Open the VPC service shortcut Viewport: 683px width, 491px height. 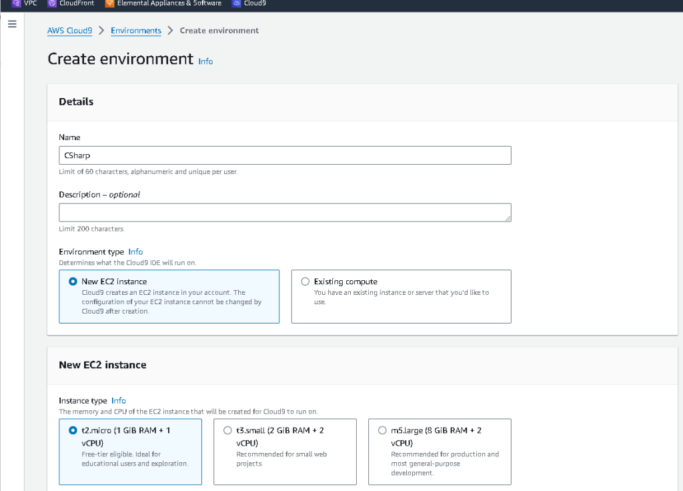25,3
